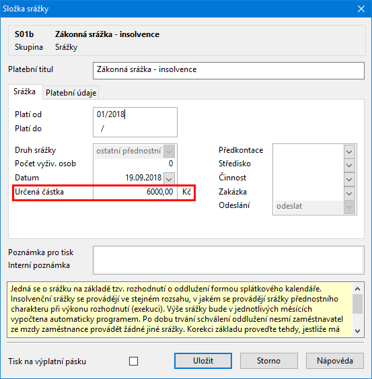Expand the Činnost dropdown

point(349,179)
